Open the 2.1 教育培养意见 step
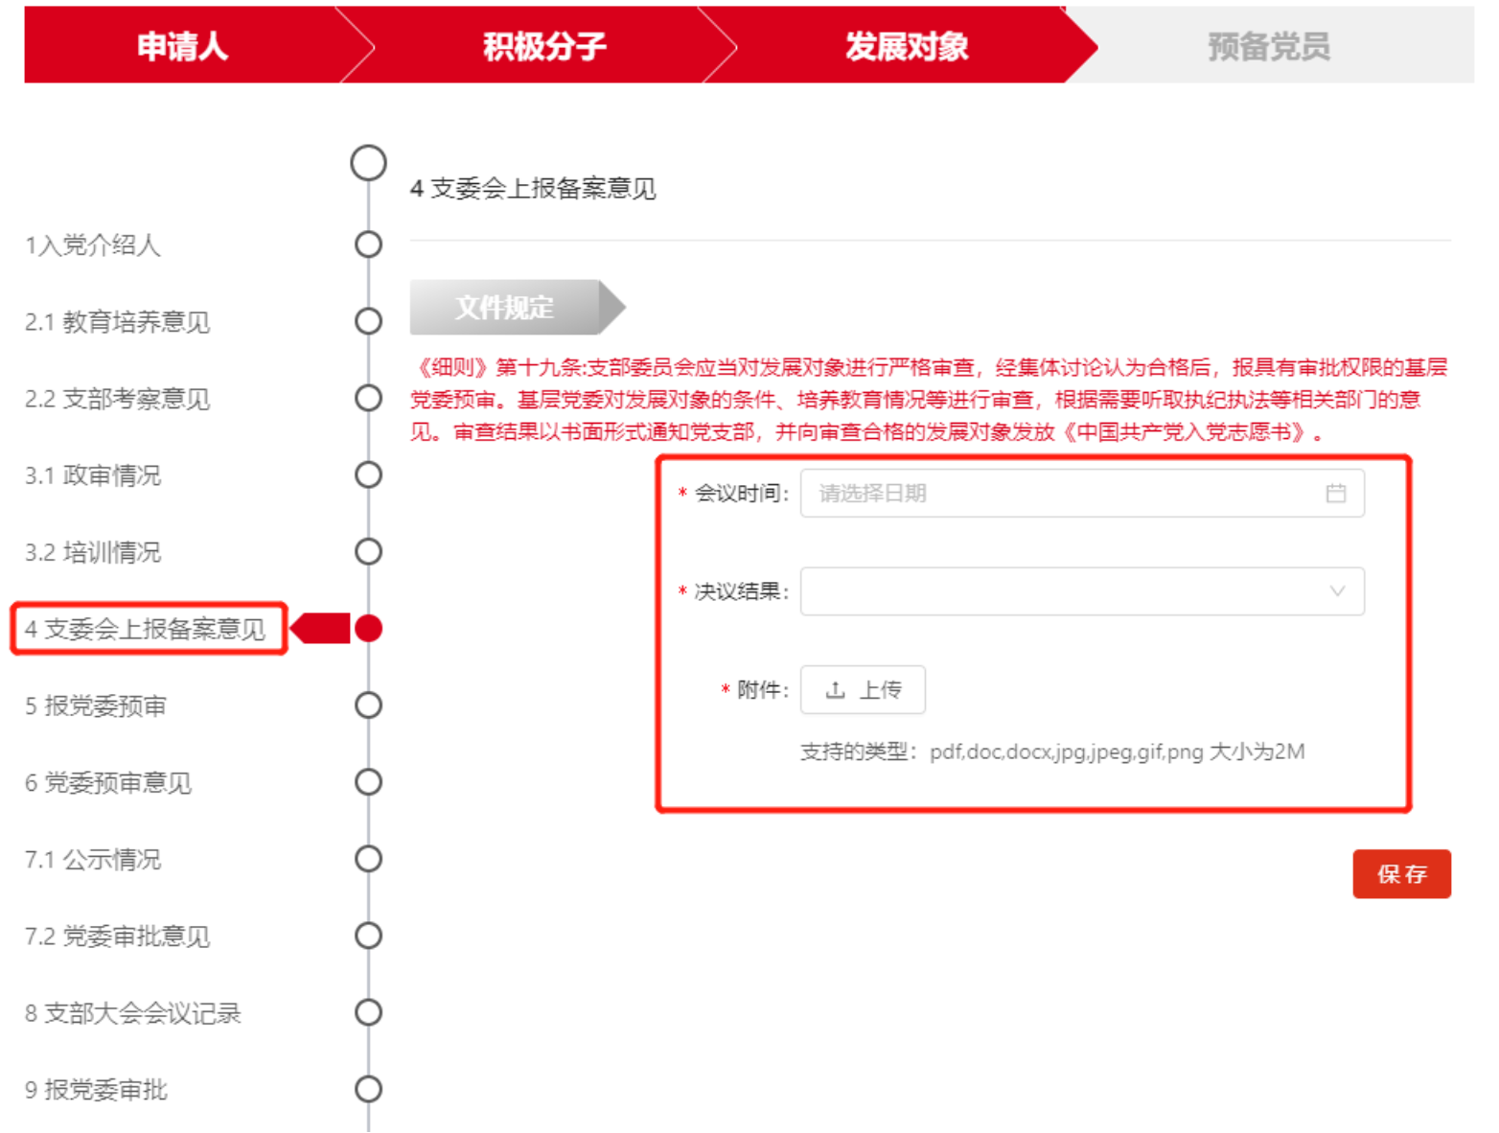The width and height of the screenshot is (1499, 1133). [117, 322]
